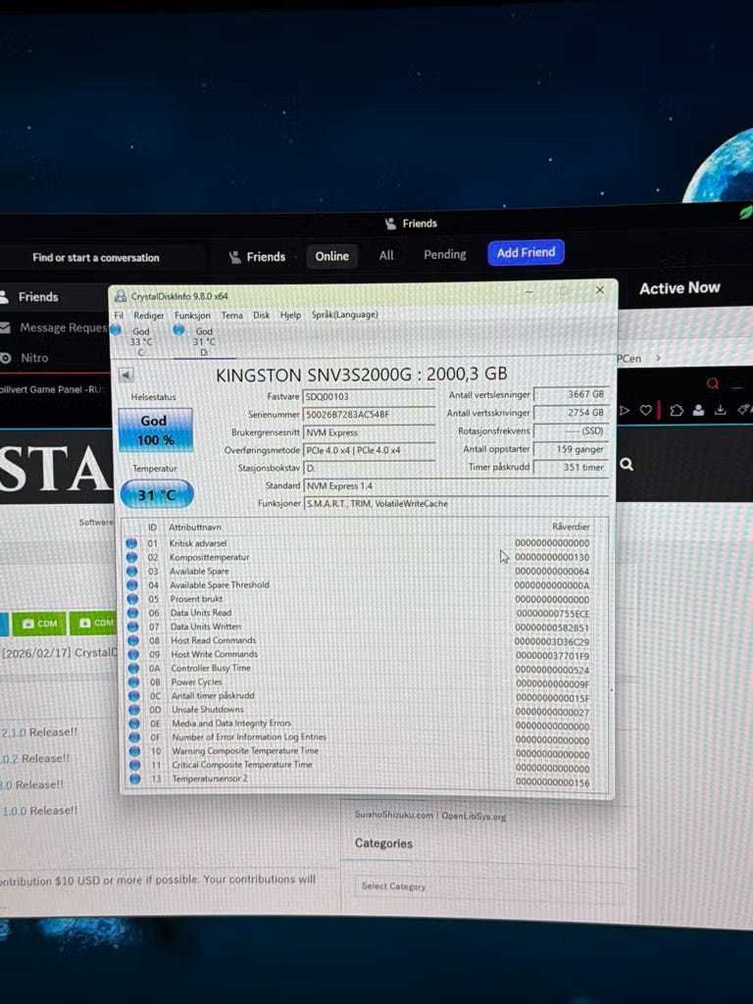The height and width of the screenshot is (1004, 753).
Task: Select drive C: God 33 °C
Action: point(135,340)
